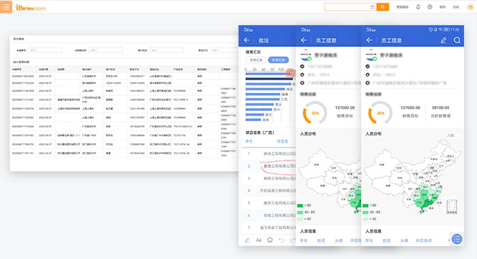Tap dark green Guangdong region on rightmost map

pyautogui.click(x=429, y=203)
